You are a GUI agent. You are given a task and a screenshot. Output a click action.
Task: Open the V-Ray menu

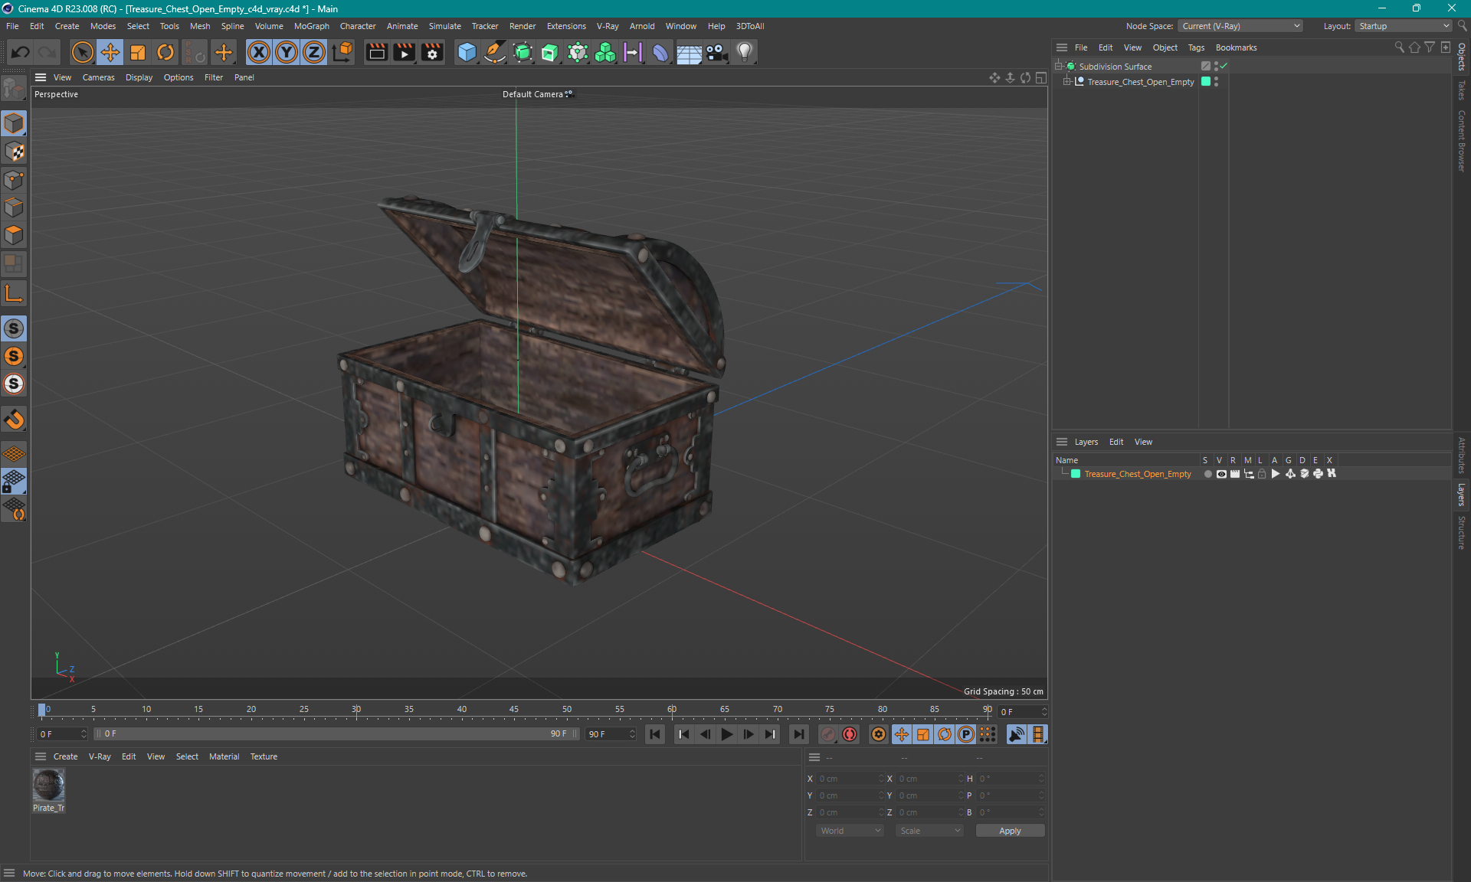point(608,26)
